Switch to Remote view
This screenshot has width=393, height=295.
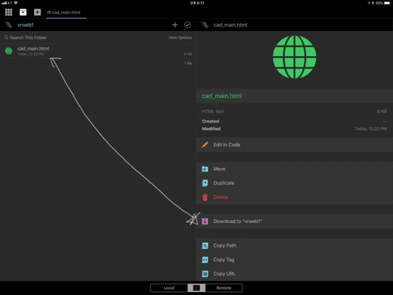[x=224, y=288]
